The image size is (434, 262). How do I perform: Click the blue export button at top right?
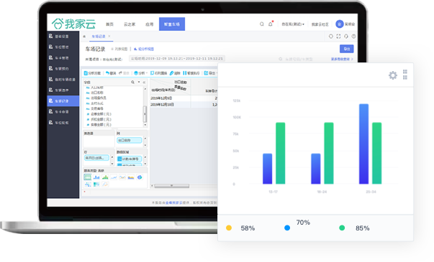point(346,49)
